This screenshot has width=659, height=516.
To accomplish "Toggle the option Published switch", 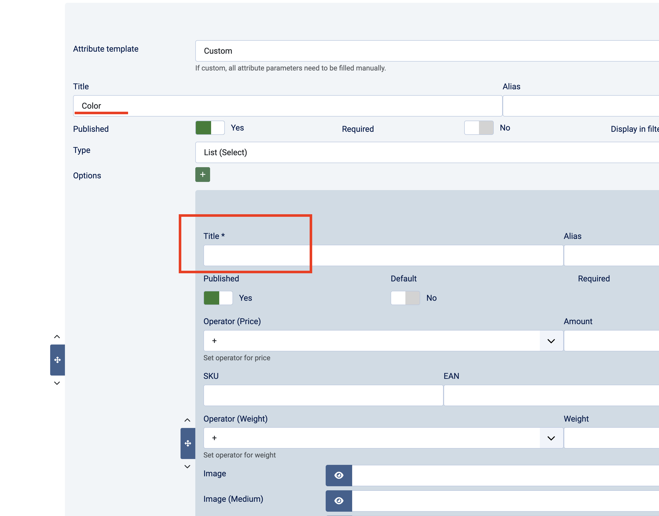I will [x=218, y=298].
